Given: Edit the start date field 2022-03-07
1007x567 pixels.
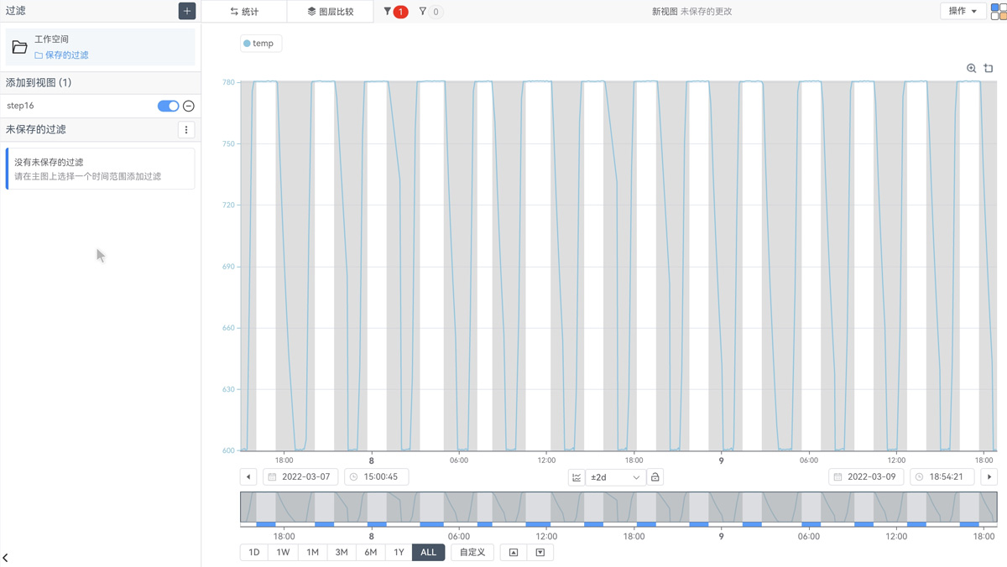Looking at the screenshot, I should click(x=300, y=477).
